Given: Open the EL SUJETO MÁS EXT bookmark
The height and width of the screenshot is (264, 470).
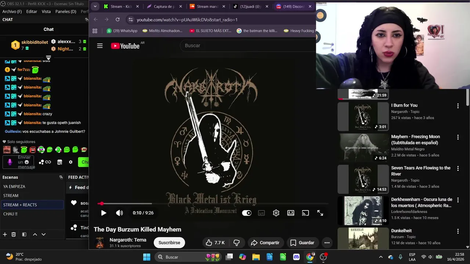Looking at the screenshot, I should coord(210,31).
